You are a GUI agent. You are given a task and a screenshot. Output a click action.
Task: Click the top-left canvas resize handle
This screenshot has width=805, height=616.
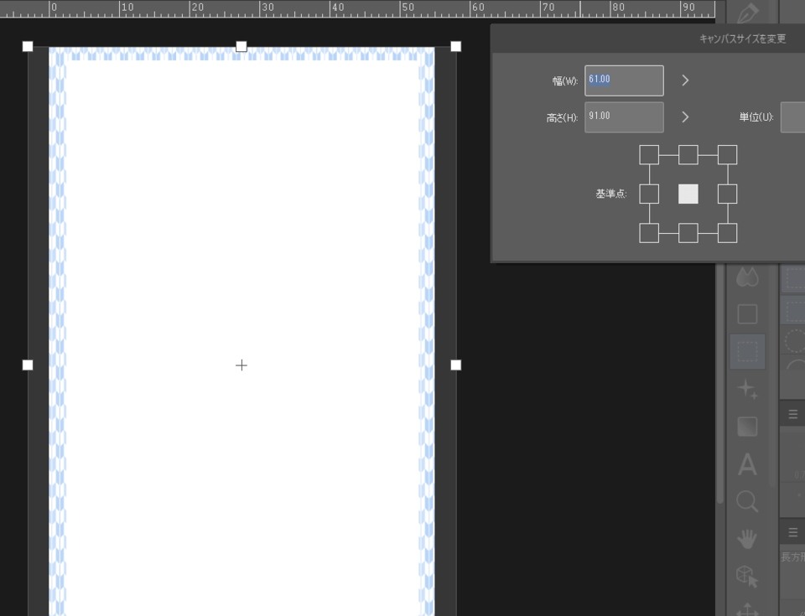click(x=28, y=47)
